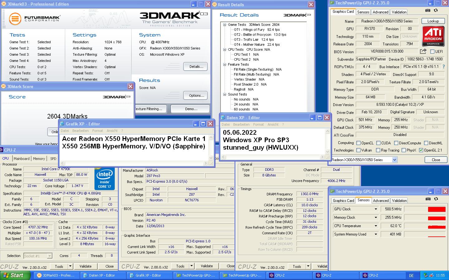Open CPU-Z Tools dropdown arrow in CPU window
Screen dimensions: 449x280
coord(70,266)
